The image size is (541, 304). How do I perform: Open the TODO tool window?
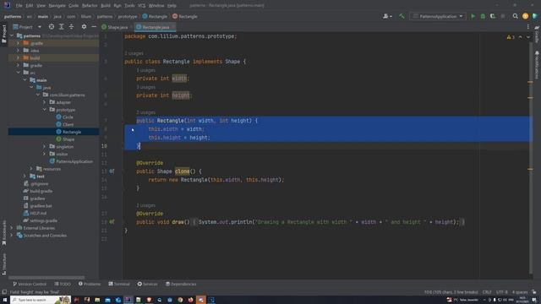click(63, 284)
